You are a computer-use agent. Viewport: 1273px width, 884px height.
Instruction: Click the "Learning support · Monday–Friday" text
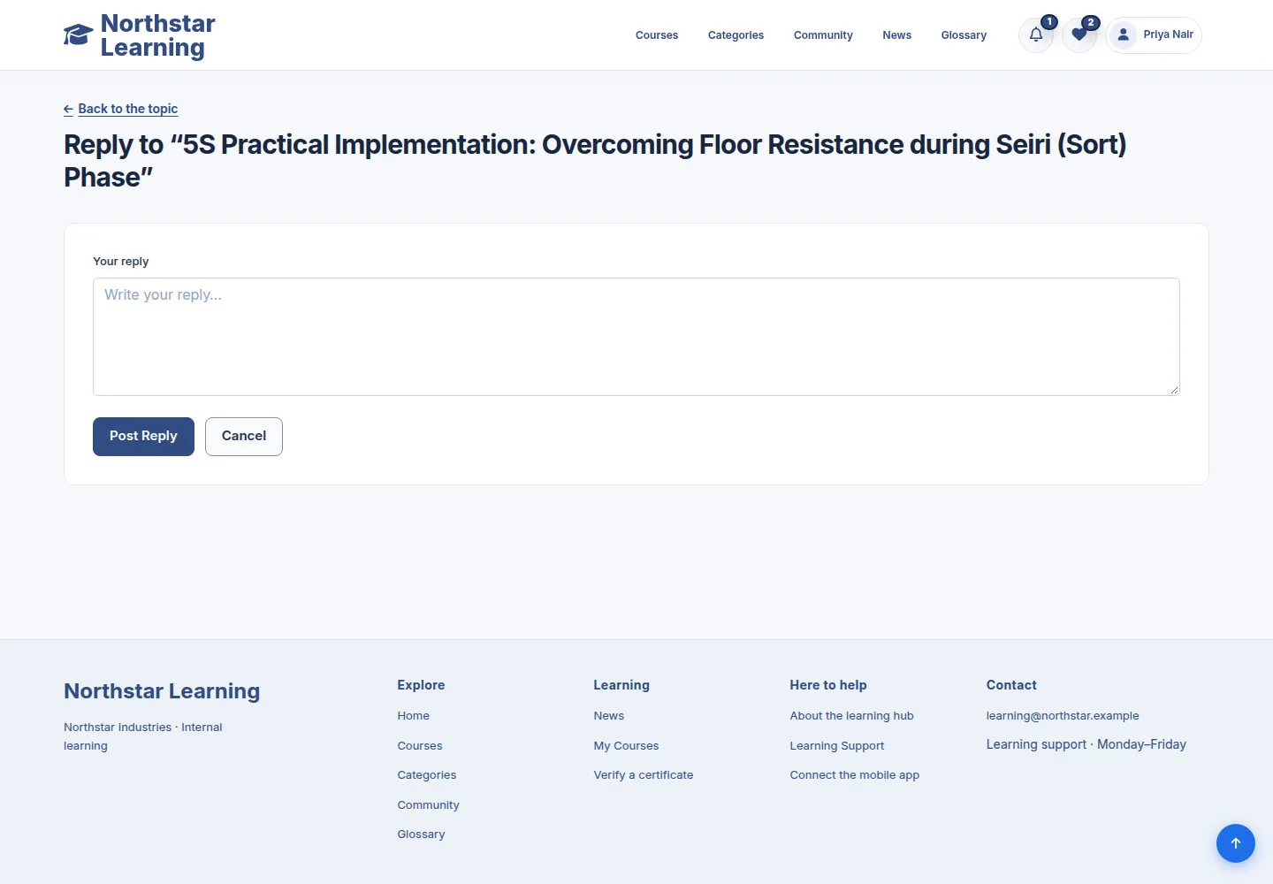[x=1086, y=744]
